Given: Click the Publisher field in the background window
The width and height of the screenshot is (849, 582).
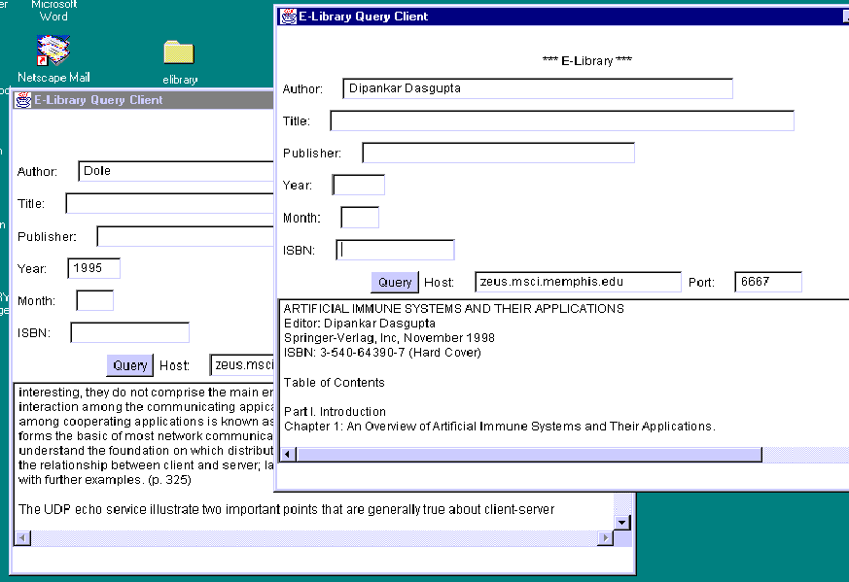Looking at the screenshot, I should [x=185, y=236].
